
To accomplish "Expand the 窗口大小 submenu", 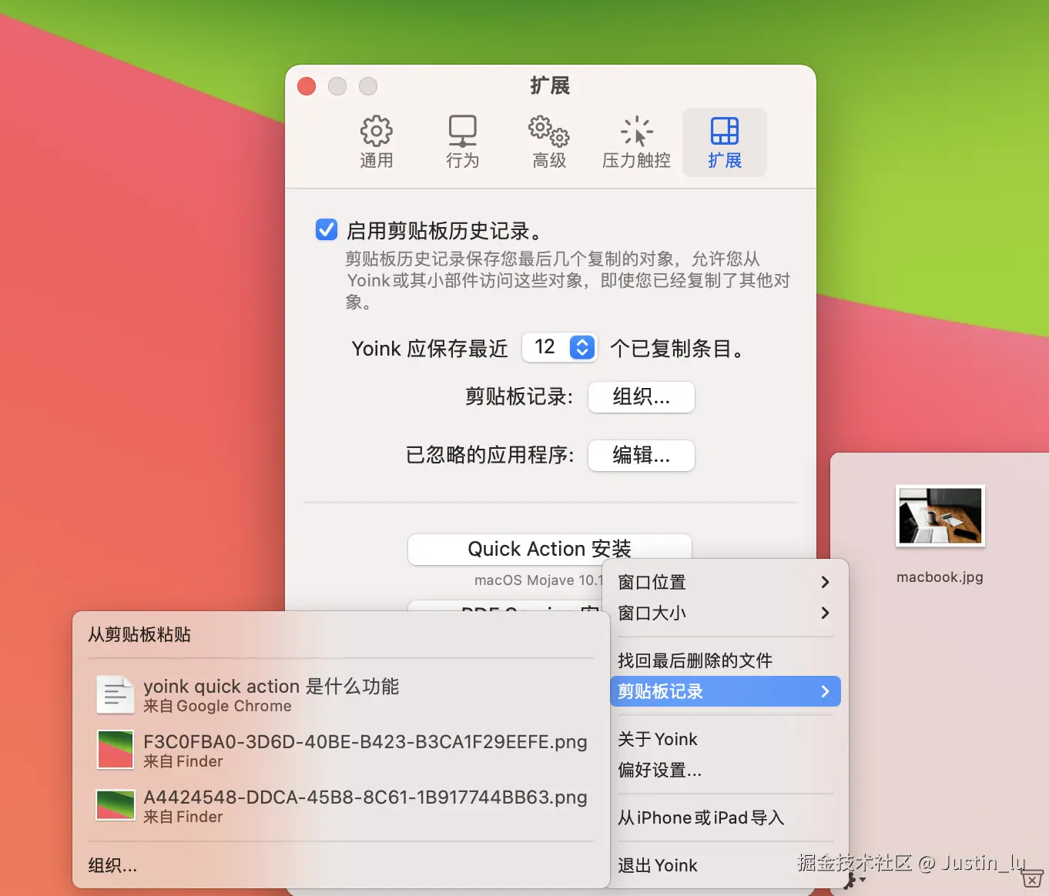I will (725, 613).
